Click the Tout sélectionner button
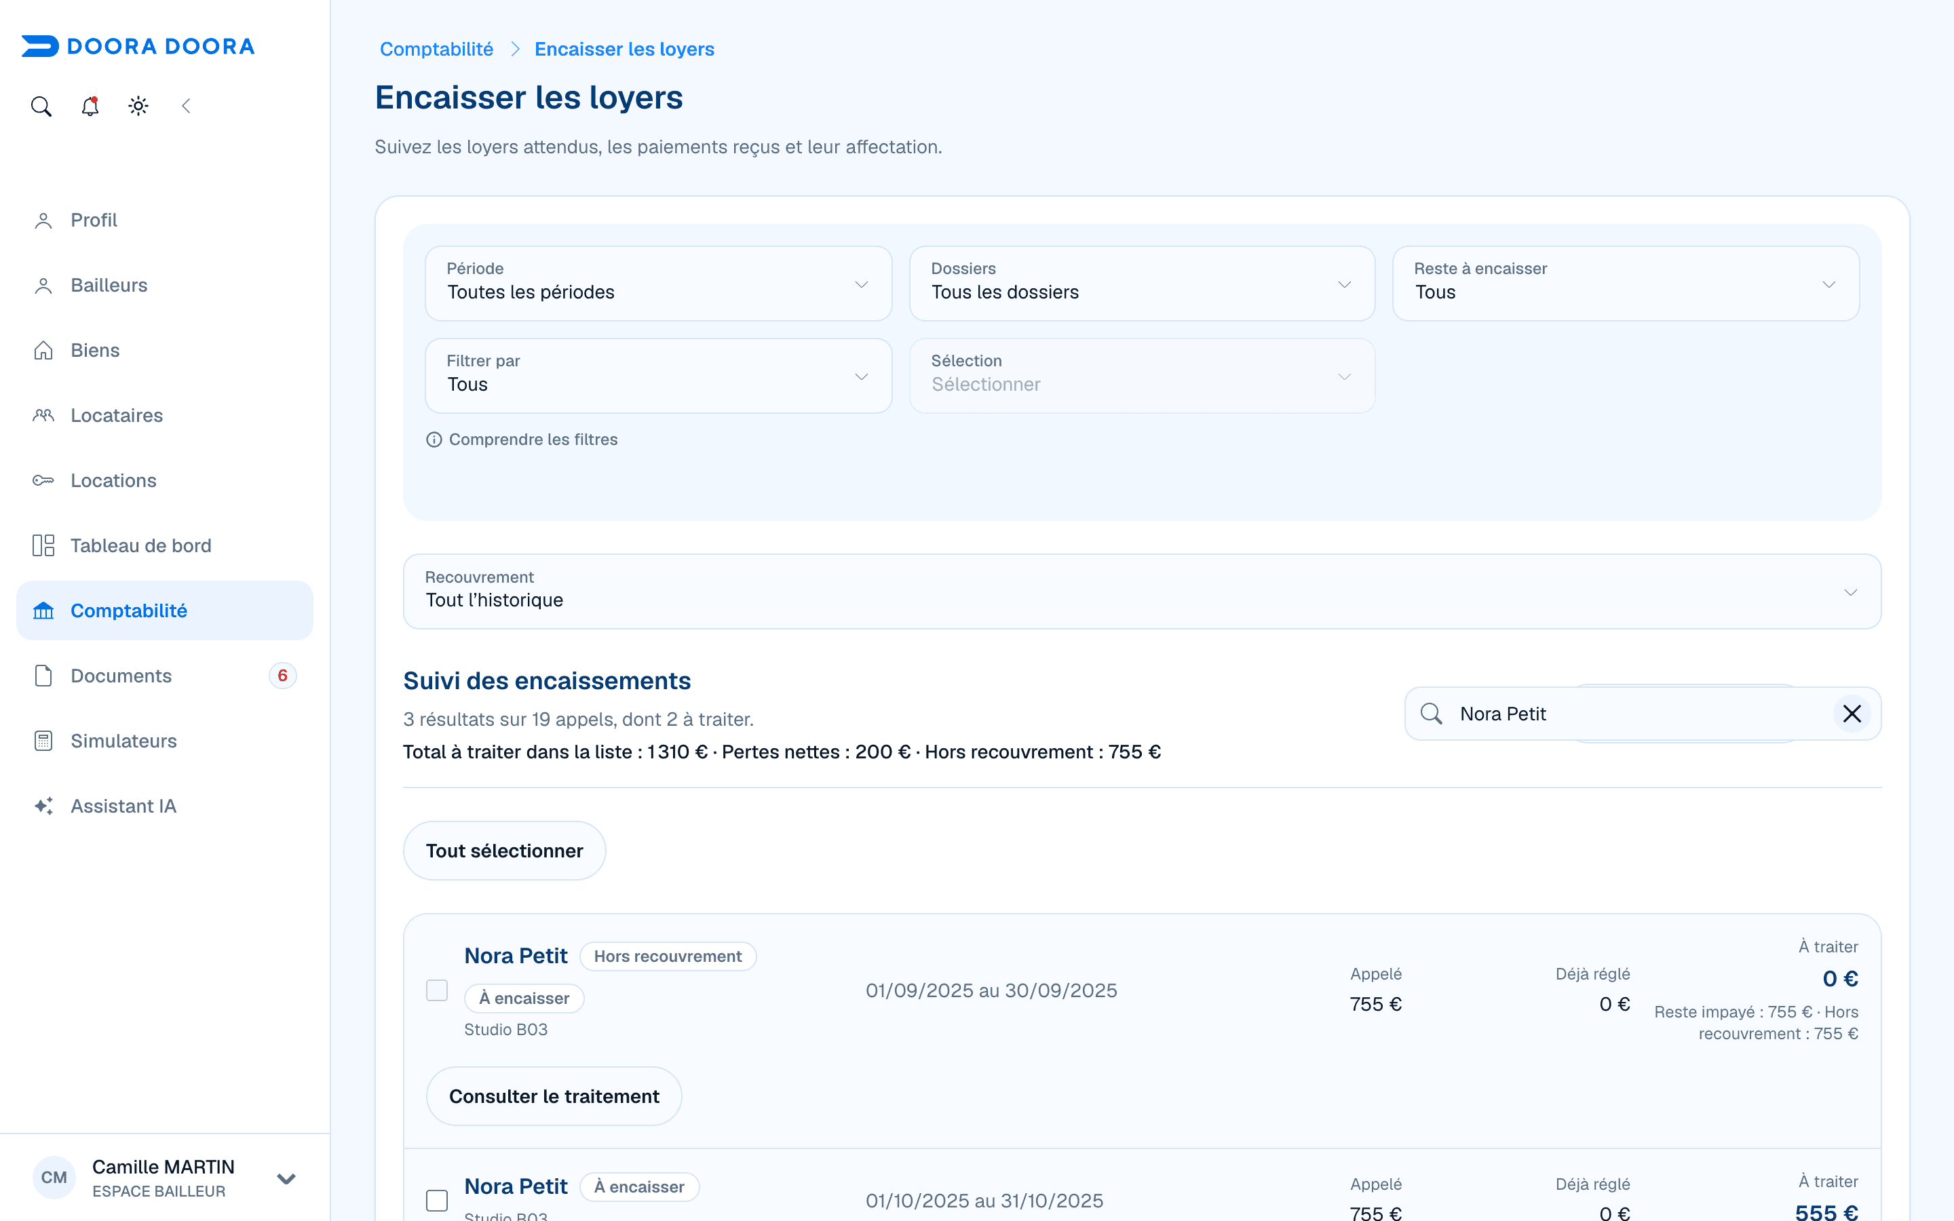The image size is (1954, 1221). pos(505,851)
